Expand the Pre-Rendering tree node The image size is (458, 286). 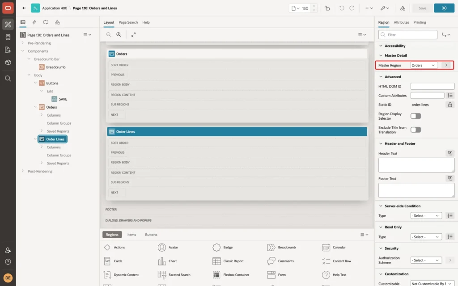(x=22, y=43)
